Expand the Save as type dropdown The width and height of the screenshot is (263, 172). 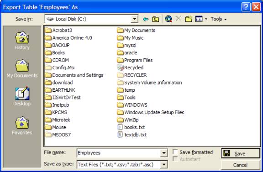tap(164, 164)
